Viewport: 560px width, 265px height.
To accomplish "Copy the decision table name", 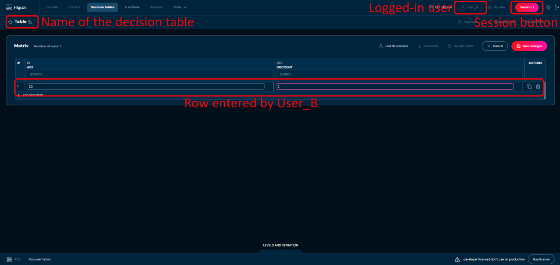I will [x=30, y=22].
